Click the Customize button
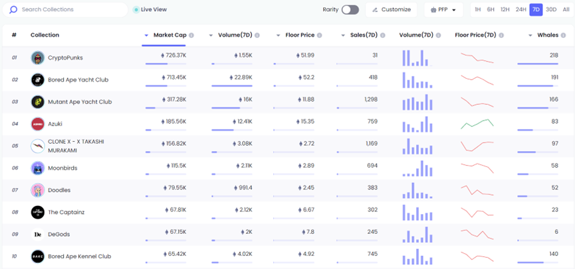This screenshot has height=269, width=575. (392, 10)
